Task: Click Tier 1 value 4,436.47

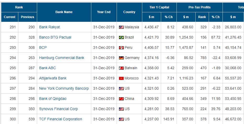Action: [x=151, y=27]
